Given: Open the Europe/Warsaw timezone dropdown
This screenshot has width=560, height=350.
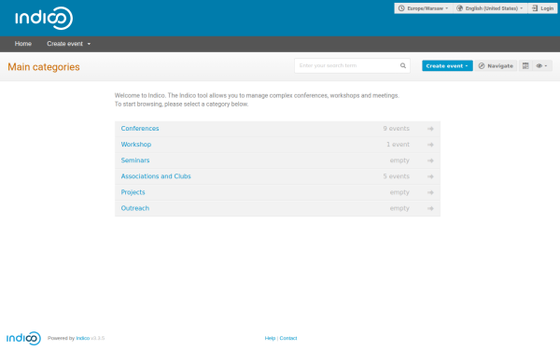Looking at the screenshot, I should (x=423, y=8).
